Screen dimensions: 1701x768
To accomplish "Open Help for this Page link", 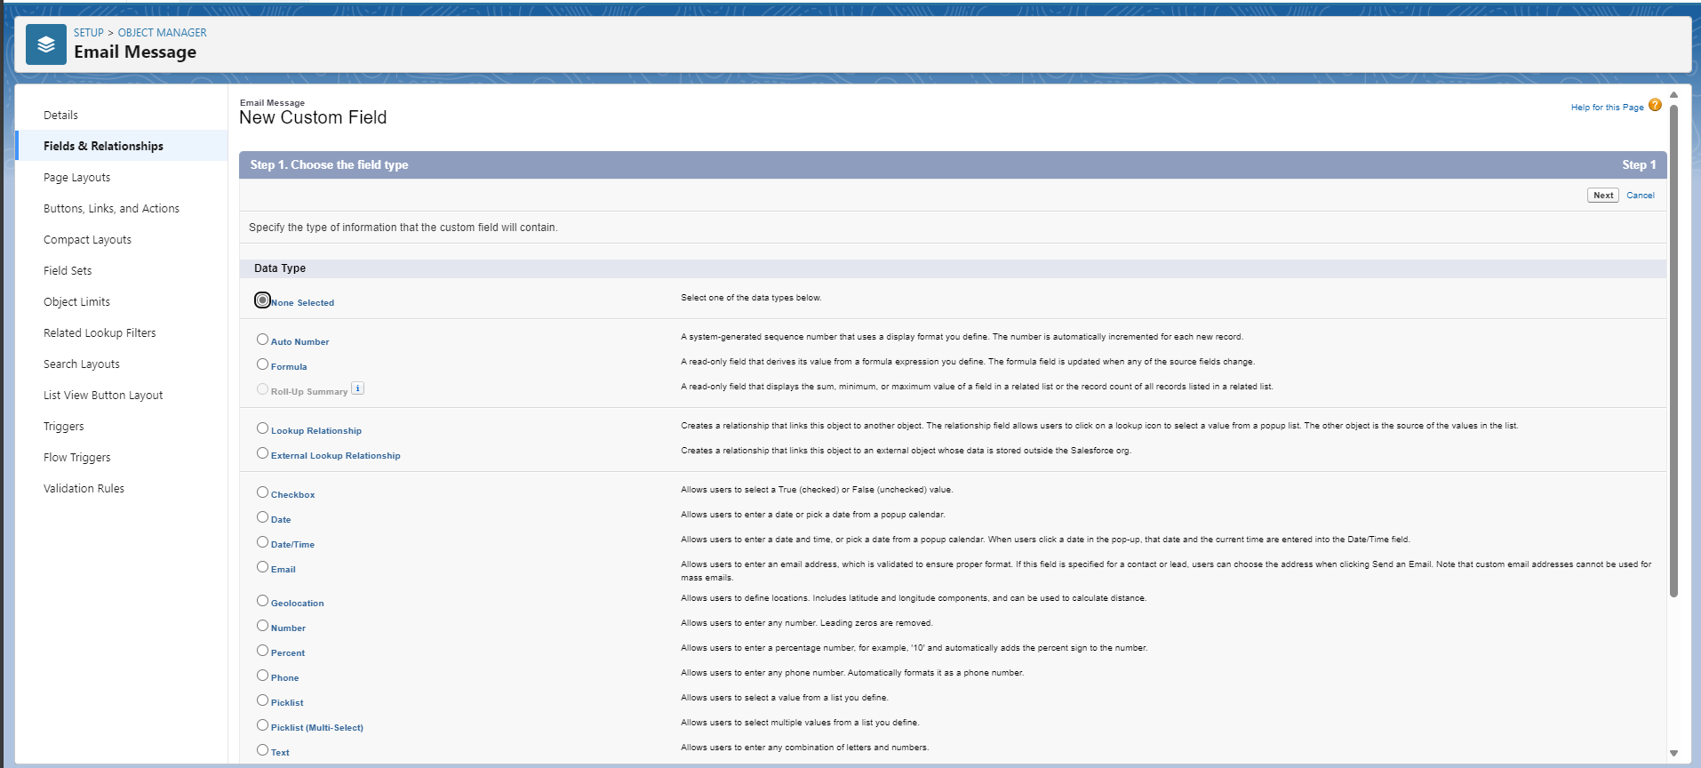I will coord(1607,107).
